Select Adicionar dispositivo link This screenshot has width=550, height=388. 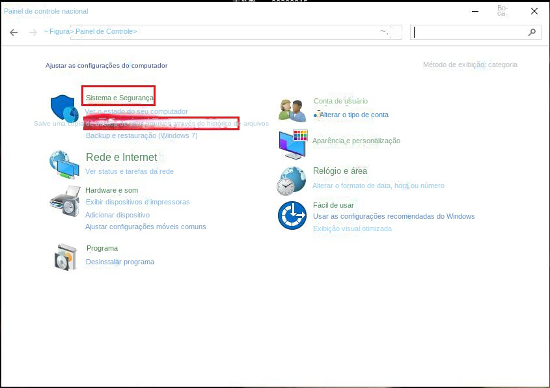pos(118,215)
